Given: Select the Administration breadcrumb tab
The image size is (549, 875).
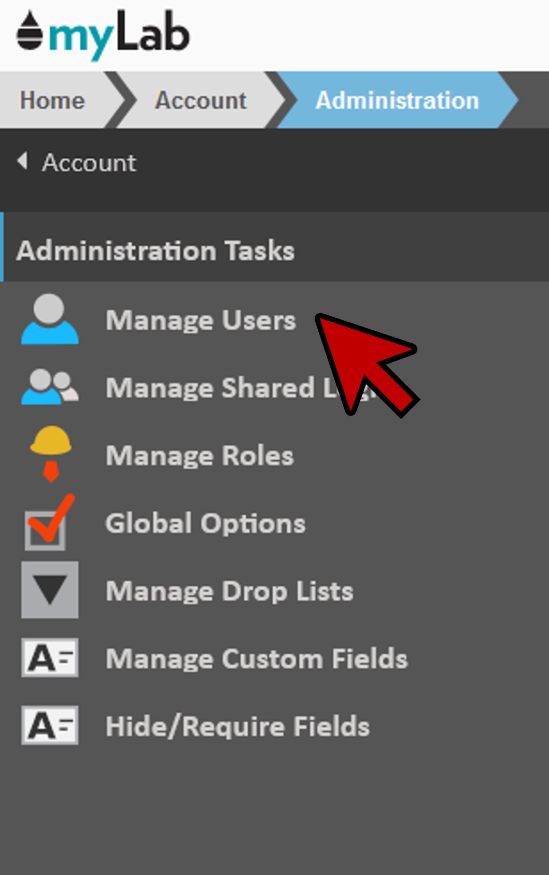Looking at the screenshot, I should (x=397, y=101).
